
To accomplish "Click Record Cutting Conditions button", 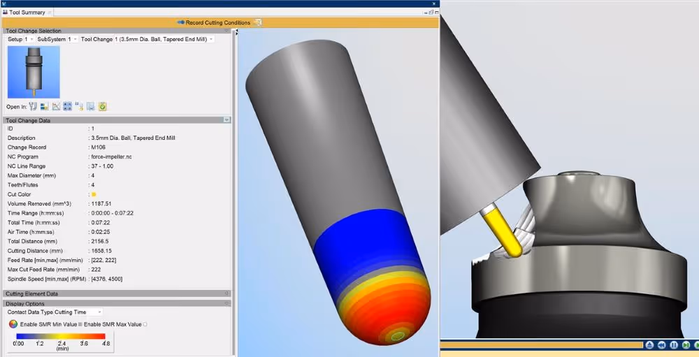I will (218, 22).
